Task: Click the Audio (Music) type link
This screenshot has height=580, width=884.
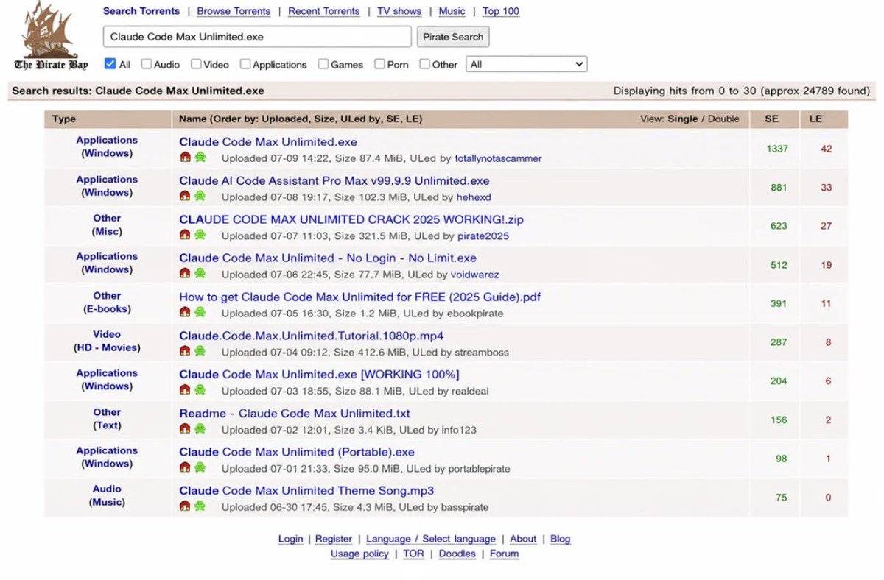Action: (107, 495)
